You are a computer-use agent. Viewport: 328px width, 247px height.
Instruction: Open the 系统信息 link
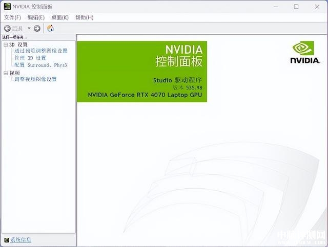pyautogui.click(x=20, y=240)
